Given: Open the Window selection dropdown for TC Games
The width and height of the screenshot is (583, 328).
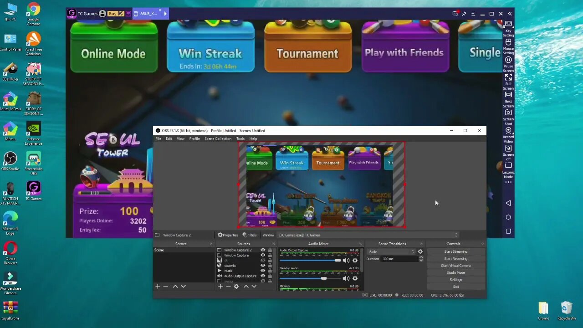Looking at the screenshot, I should (x=368, y=235).
